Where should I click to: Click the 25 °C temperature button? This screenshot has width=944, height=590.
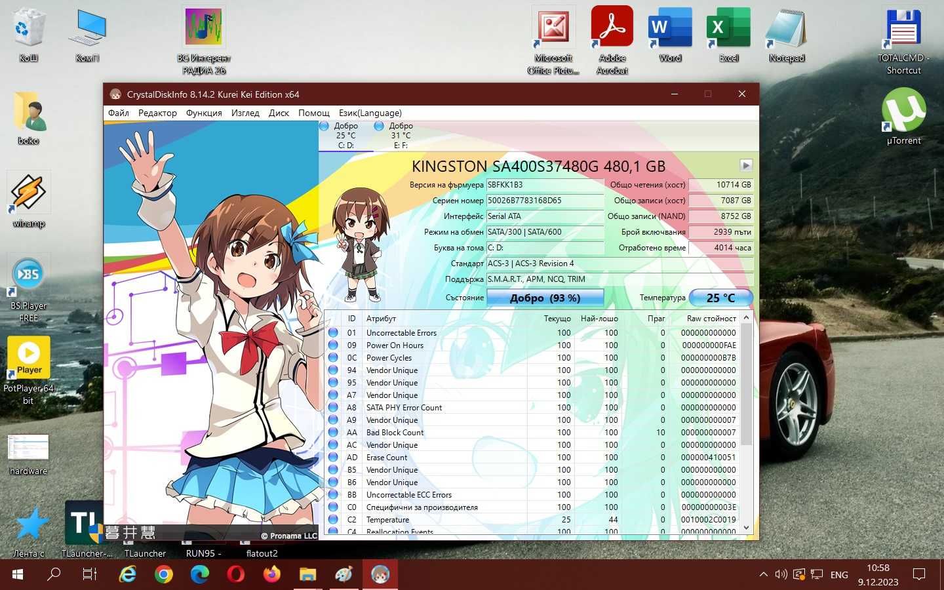click(720, 298)
